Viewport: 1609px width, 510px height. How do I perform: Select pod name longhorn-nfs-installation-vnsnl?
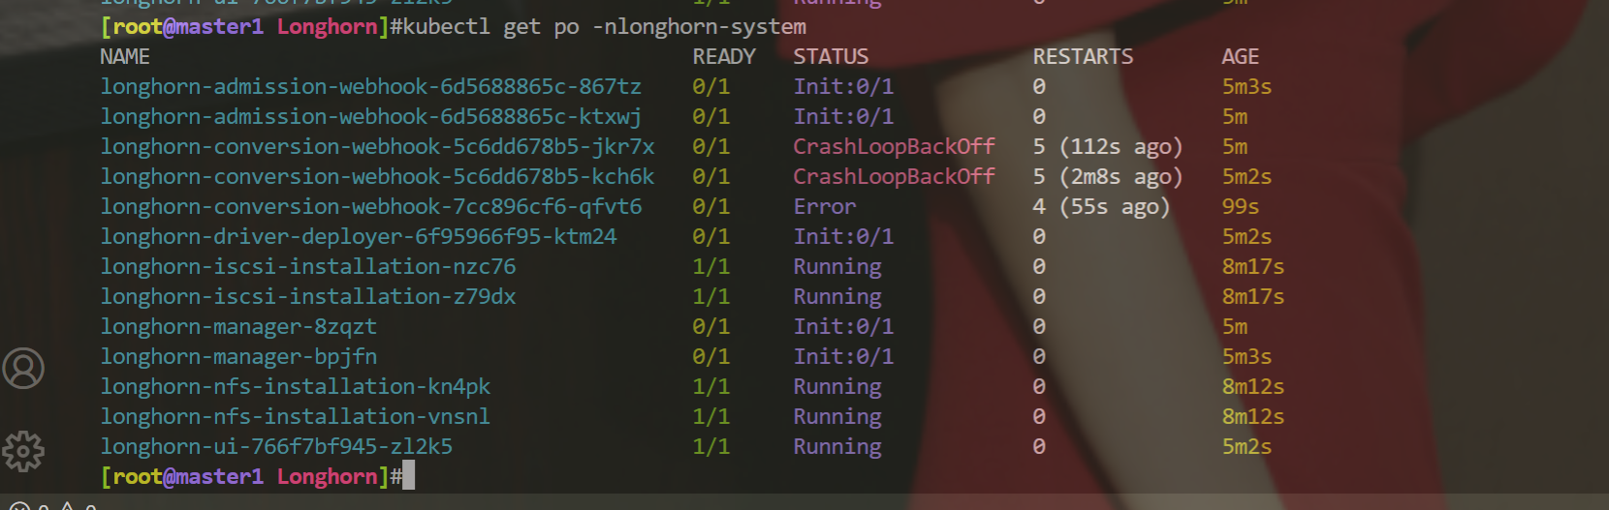(296, 417)
